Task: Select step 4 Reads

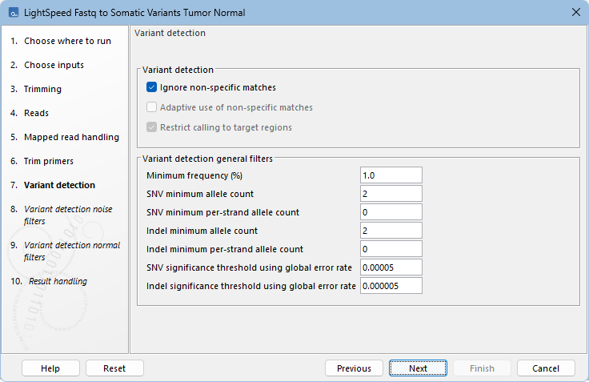Action: pos(30,113)
